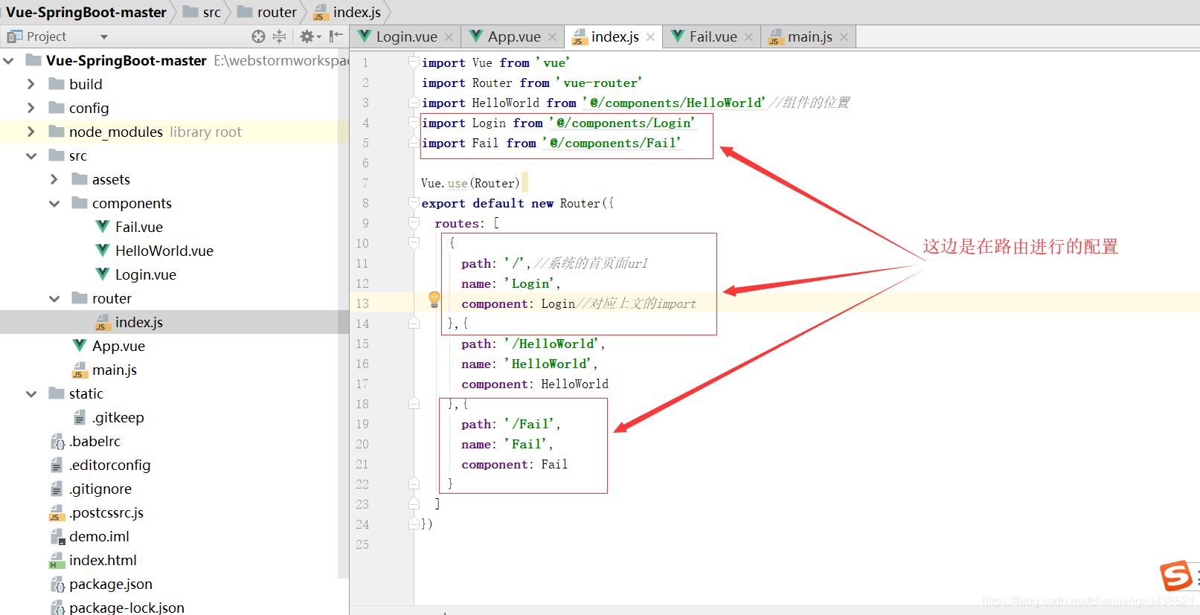
Task: Click the fold marker on line 1
Action: pyautogui.click(x=414, y=62)
